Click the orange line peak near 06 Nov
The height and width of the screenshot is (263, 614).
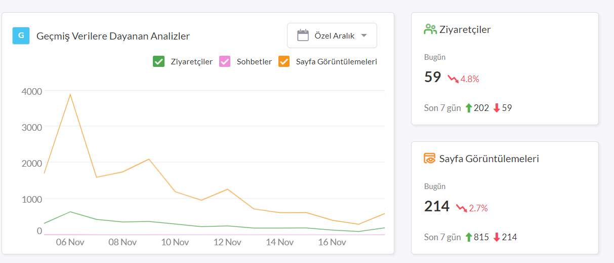pyautogui.click(x=70, y=94)
